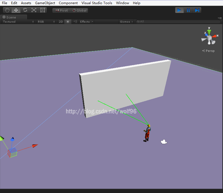This screenshot has height=193, width=223.
Task: Toggle Pivot handle position
Action: (x=61, y=10)
